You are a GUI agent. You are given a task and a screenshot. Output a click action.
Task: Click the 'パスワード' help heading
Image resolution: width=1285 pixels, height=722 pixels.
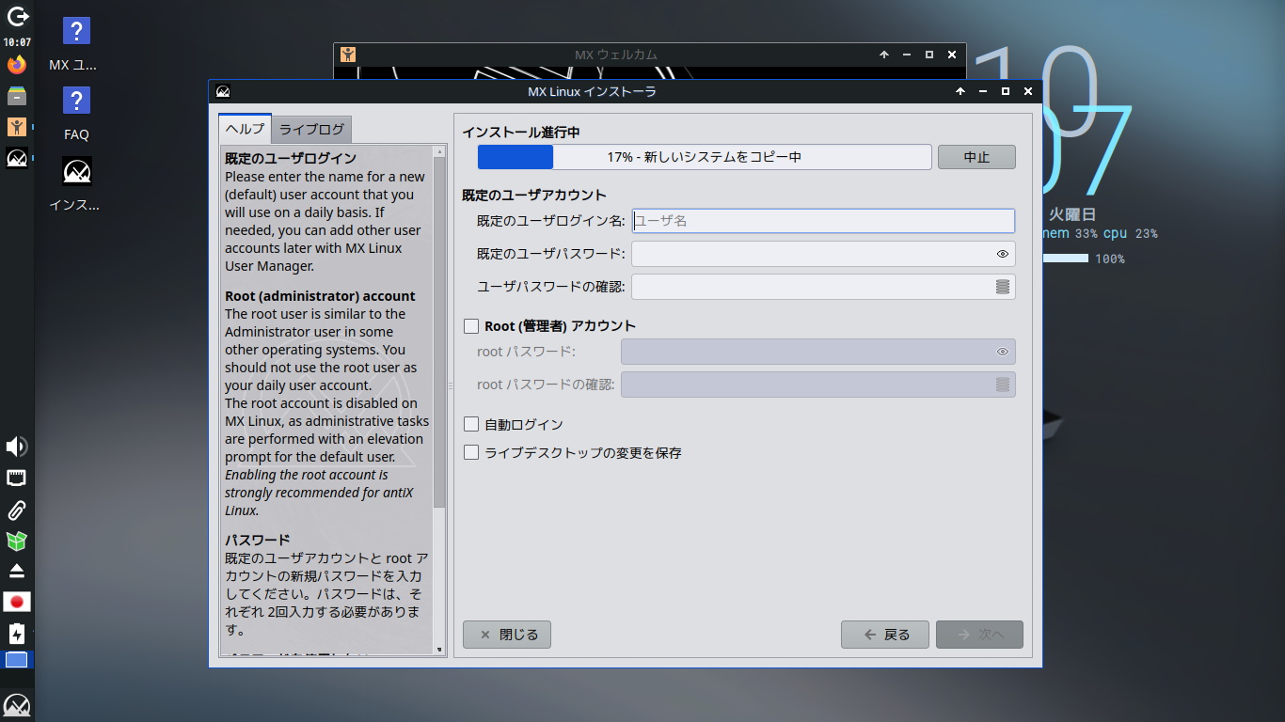point(257,540)
